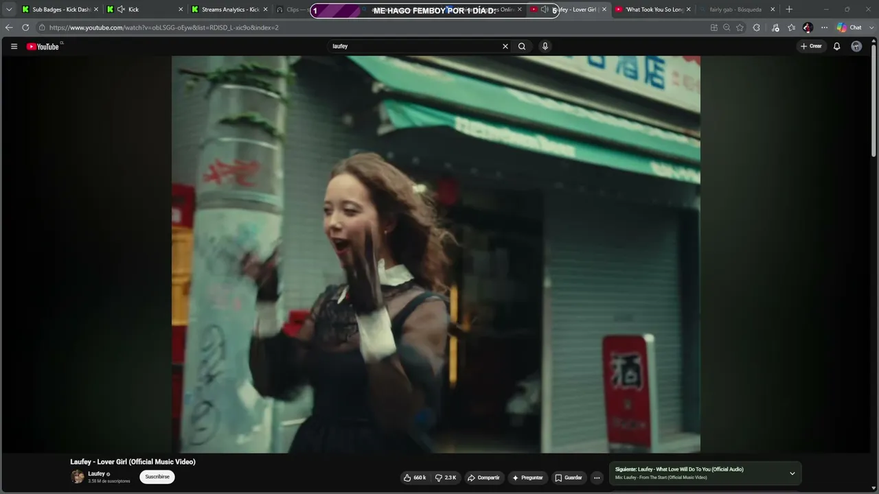Switch to Sub Badges - Kick Dashboard tab
879x494 pixels.
(x=60, y=10)
